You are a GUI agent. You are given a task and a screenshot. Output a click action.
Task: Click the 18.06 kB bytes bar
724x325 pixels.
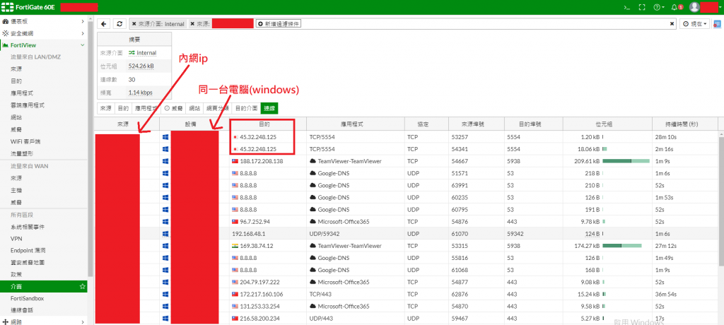[x=605, y=149]
